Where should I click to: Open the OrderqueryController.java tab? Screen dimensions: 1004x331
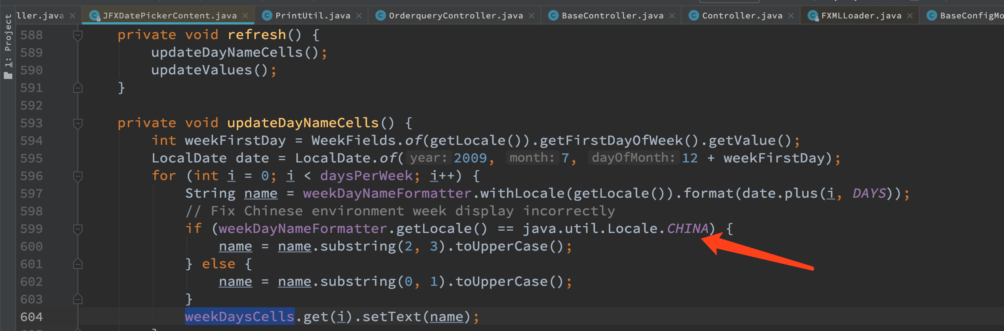point(456,16)
